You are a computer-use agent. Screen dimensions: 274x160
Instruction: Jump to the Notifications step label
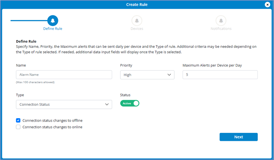tap(221, 29)
